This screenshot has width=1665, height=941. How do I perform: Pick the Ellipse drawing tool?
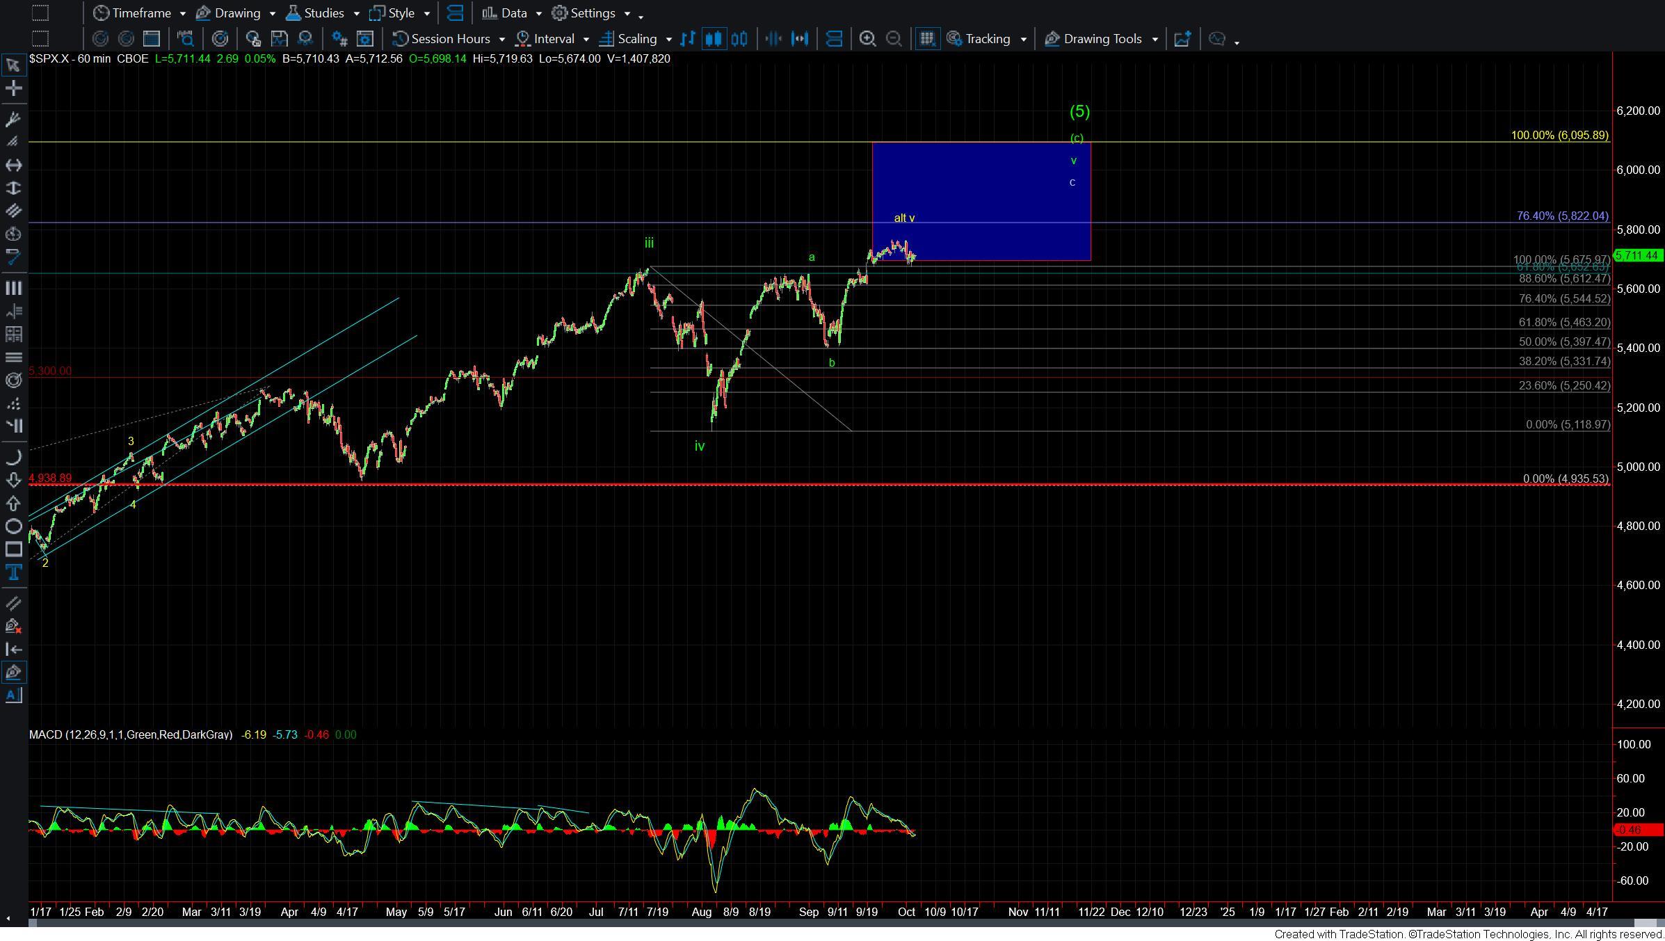(x=13, y=526)
